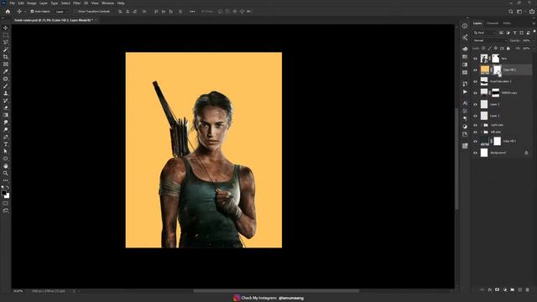
Task: Hide the top 'lara' layer
Action: tap(475, 59)
